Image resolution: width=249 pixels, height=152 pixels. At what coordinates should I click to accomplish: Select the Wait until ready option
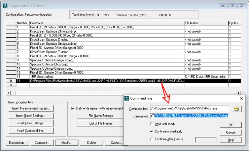152,124
